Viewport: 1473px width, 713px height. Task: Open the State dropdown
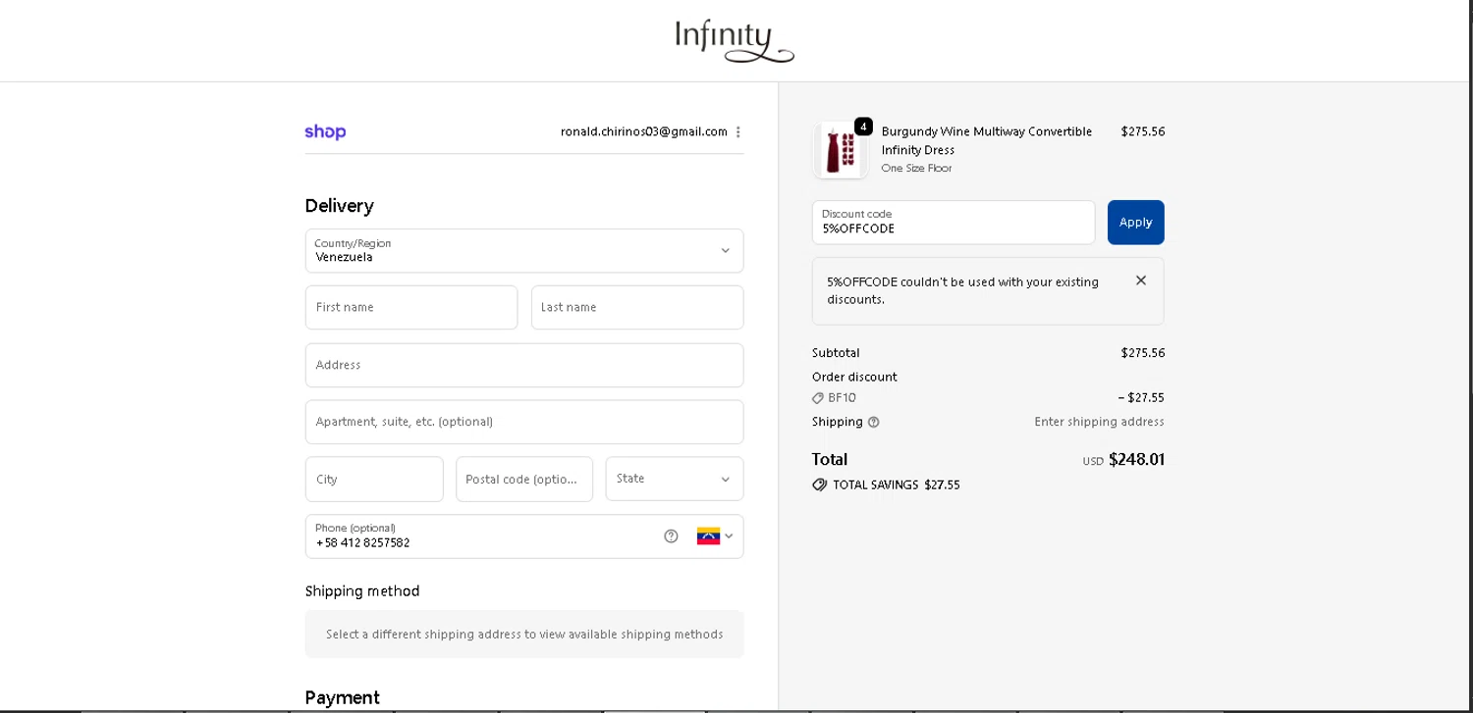click(675, 479)
